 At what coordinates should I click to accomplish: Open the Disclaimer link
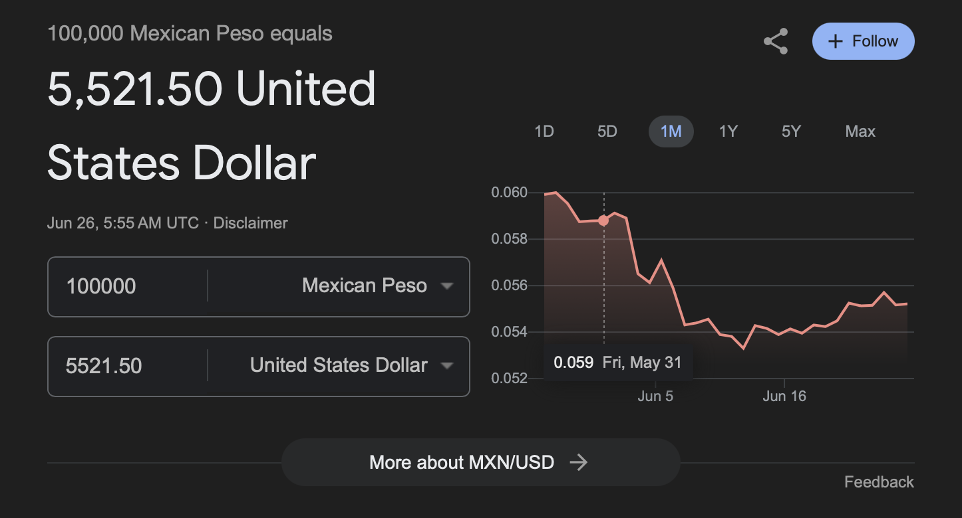251,223
